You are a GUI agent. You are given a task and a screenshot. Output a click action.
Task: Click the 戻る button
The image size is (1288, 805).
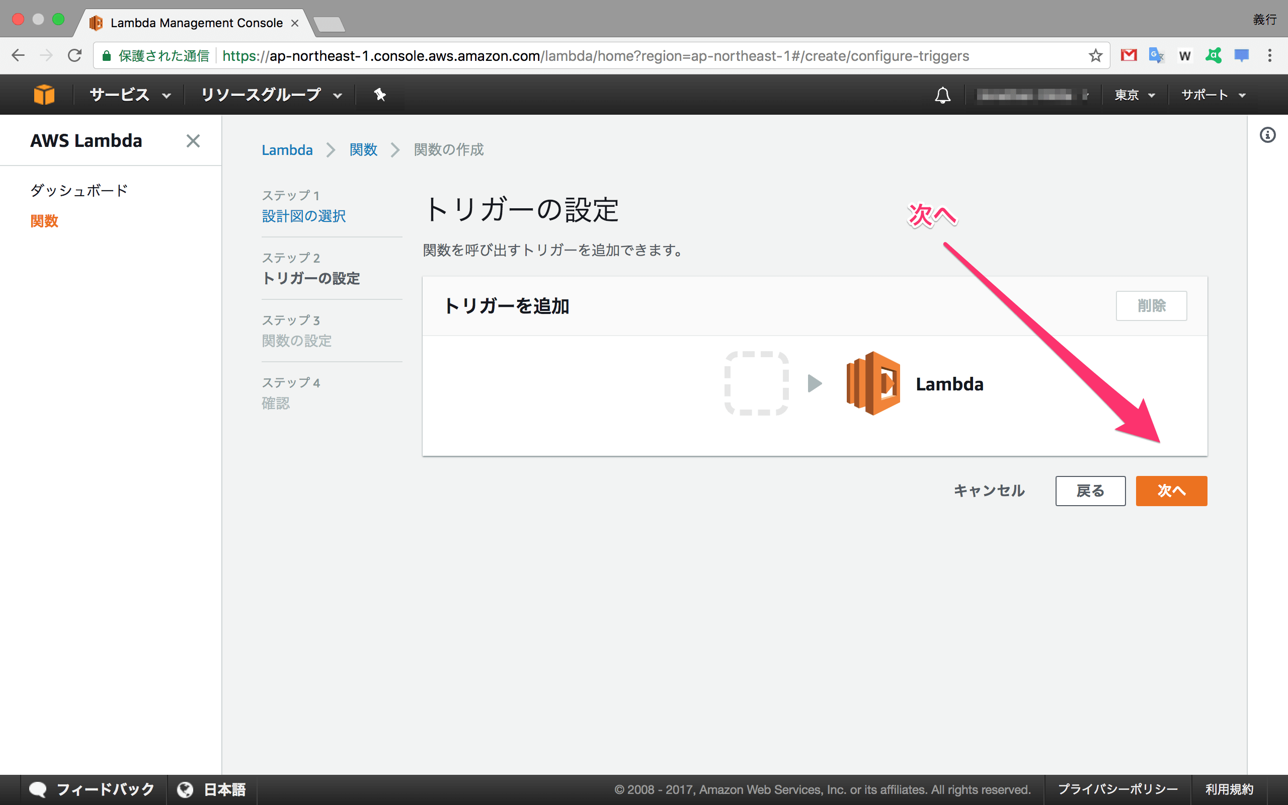[1090, 491]
